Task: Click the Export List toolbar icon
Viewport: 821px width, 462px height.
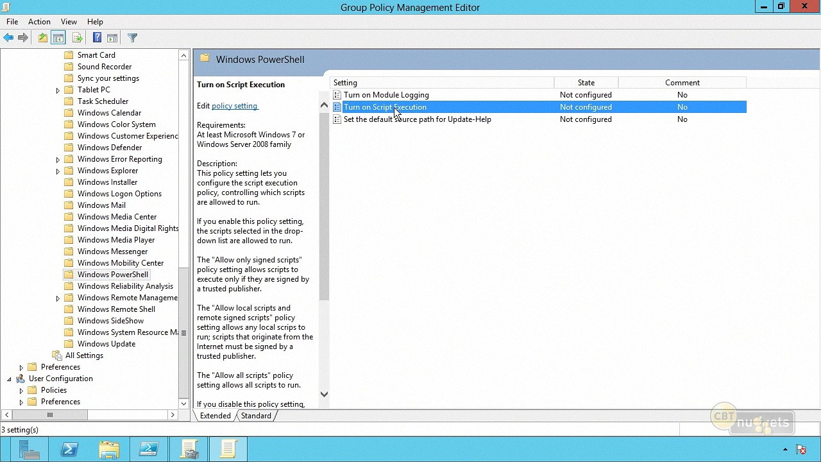Action: point(77,38)
